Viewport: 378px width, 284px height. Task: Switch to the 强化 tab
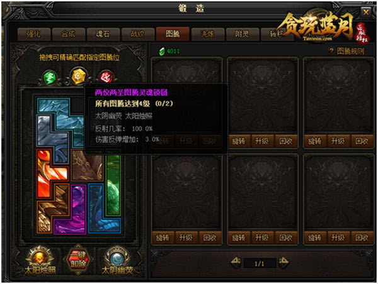click(34, 34)
